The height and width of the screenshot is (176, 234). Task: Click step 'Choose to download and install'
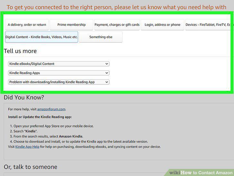(x=81, y=142)
